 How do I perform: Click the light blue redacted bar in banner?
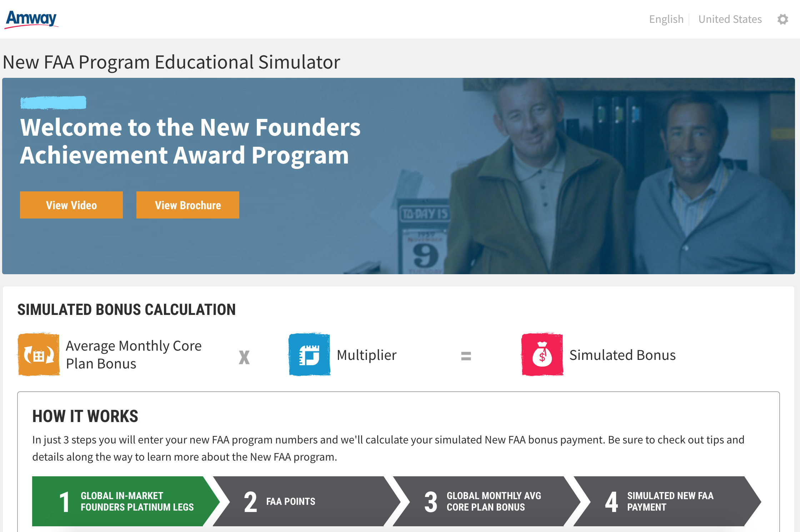coord(53,103)
